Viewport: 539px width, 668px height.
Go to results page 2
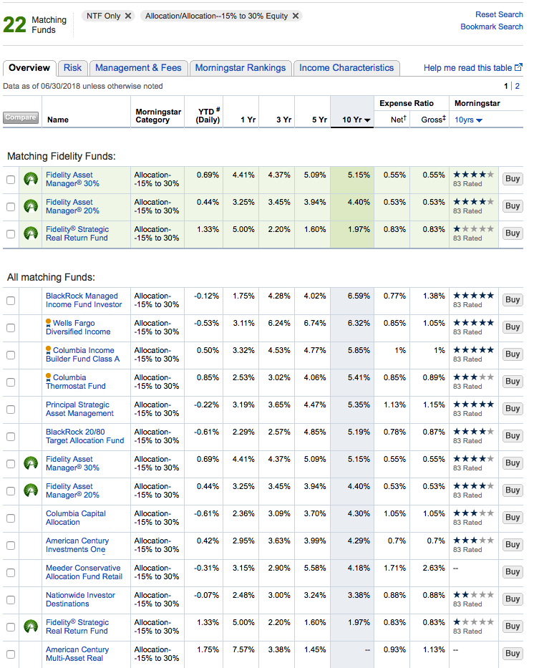tap(518, 86)
